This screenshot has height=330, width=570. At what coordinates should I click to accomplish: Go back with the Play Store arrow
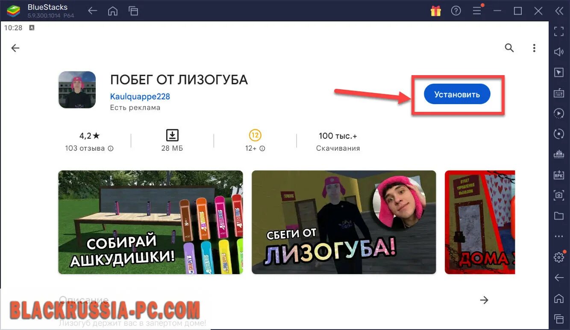point(15,48)
